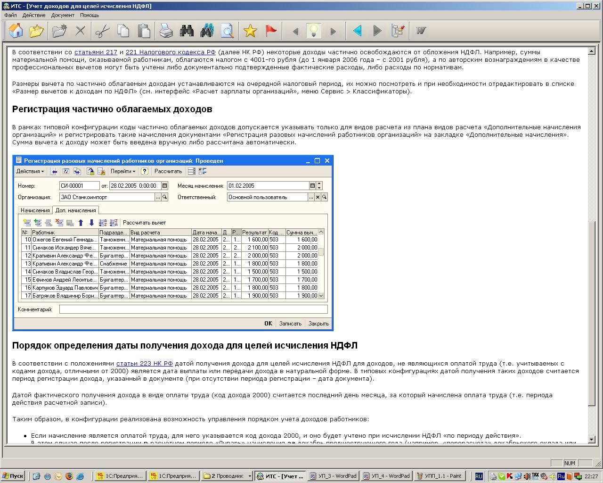Open search with the first binoculars icon

tap(187, 31)
